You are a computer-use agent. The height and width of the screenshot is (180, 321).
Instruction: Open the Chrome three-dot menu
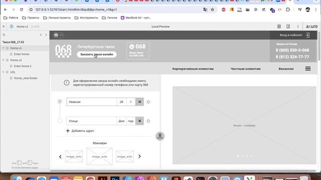316,9
